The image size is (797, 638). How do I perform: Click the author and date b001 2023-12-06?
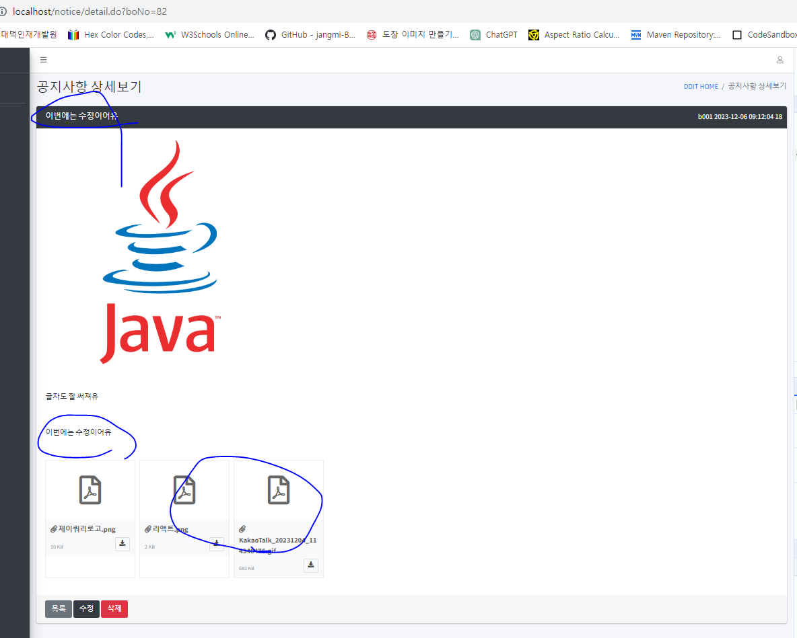740,117
